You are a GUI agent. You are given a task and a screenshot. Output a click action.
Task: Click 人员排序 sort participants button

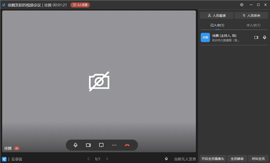coord(251,15)
